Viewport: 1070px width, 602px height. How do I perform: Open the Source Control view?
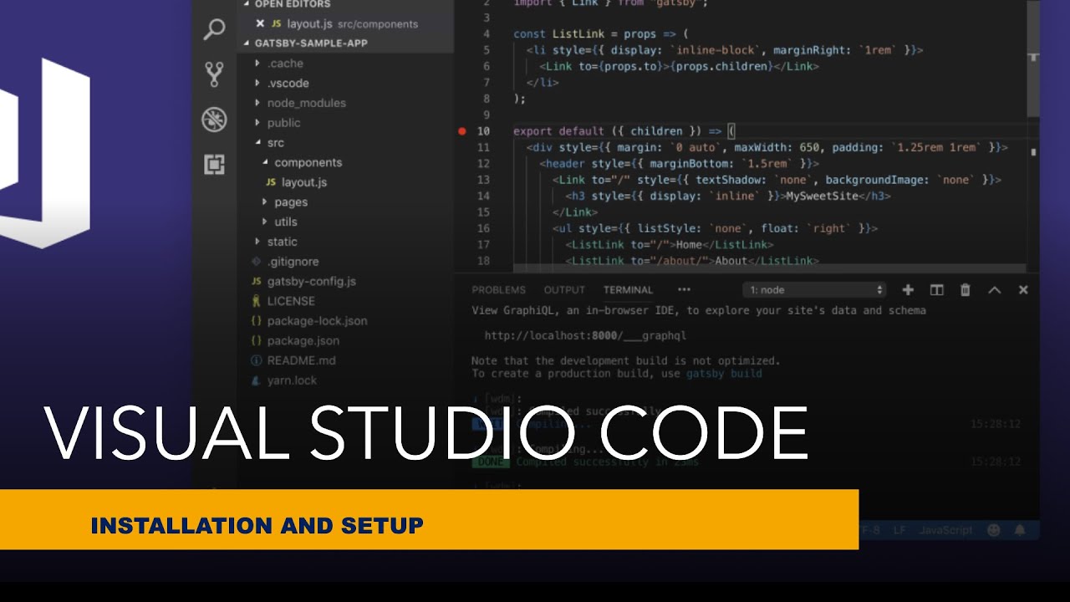point(215,74)
